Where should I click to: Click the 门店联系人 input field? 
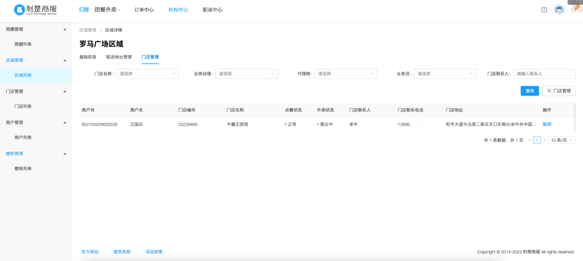pyautogui.click(x=544, y=74)
